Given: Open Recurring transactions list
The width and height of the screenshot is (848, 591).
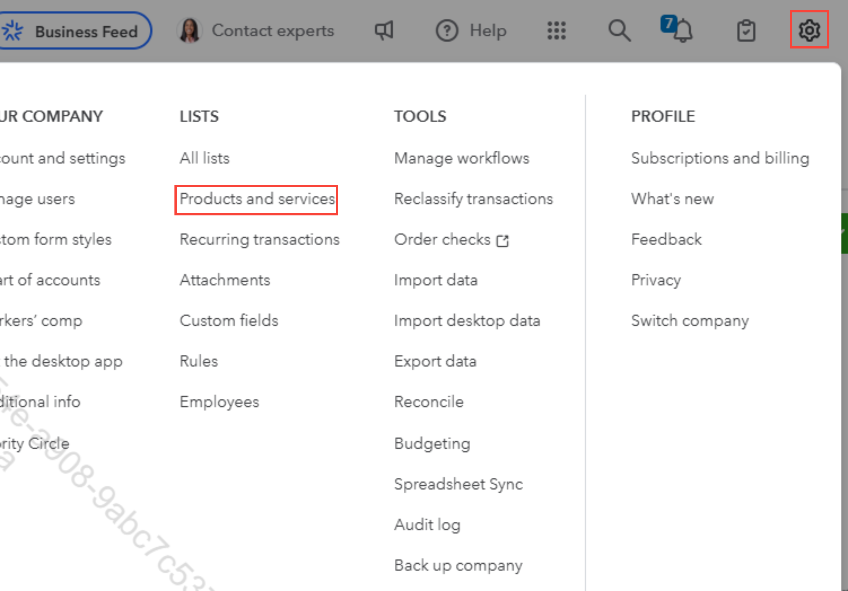Looking at the screenshot, I should [x=259, y=240].
